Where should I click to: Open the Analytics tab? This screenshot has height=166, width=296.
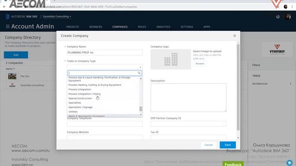pyautogui.click(x=163, y=27)
